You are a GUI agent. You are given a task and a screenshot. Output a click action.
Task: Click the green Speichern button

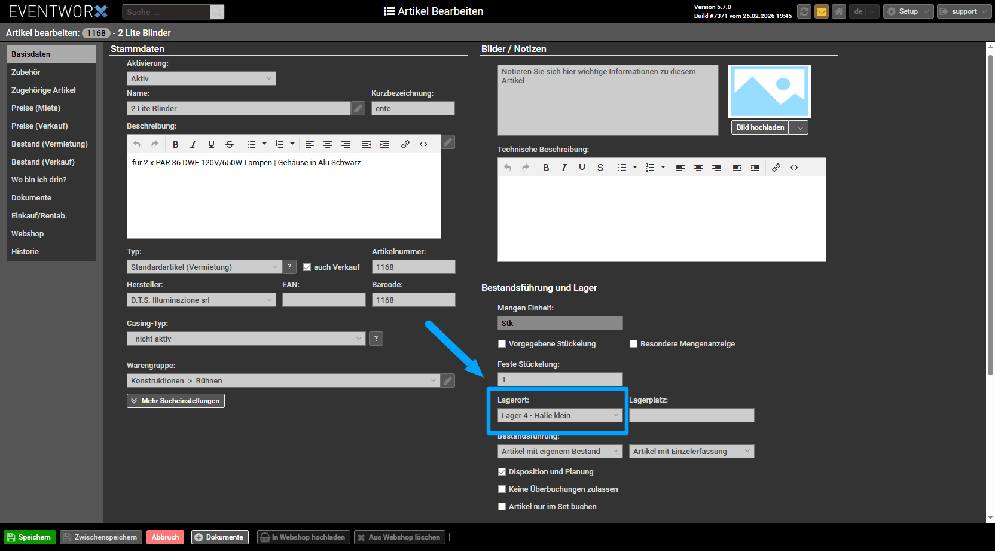click(x=29, y=537)
